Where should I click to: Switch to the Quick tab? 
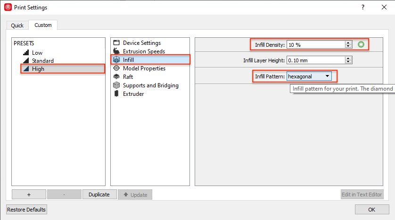(x=17, y=25)
